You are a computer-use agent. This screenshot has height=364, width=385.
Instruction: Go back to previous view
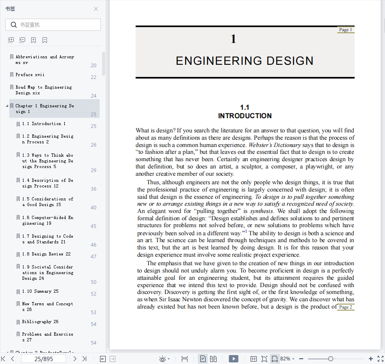coord(103,359)
